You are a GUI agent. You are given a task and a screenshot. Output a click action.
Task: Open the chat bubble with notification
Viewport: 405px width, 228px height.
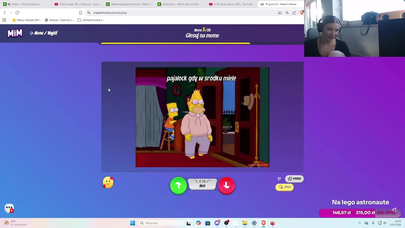(9, 208)
